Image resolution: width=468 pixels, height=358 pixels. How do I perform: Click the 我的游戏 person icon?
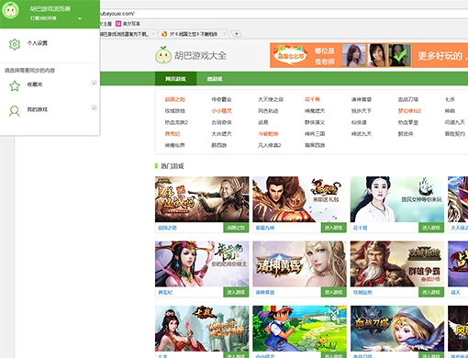pyautogui.click(x=15, y=111)
